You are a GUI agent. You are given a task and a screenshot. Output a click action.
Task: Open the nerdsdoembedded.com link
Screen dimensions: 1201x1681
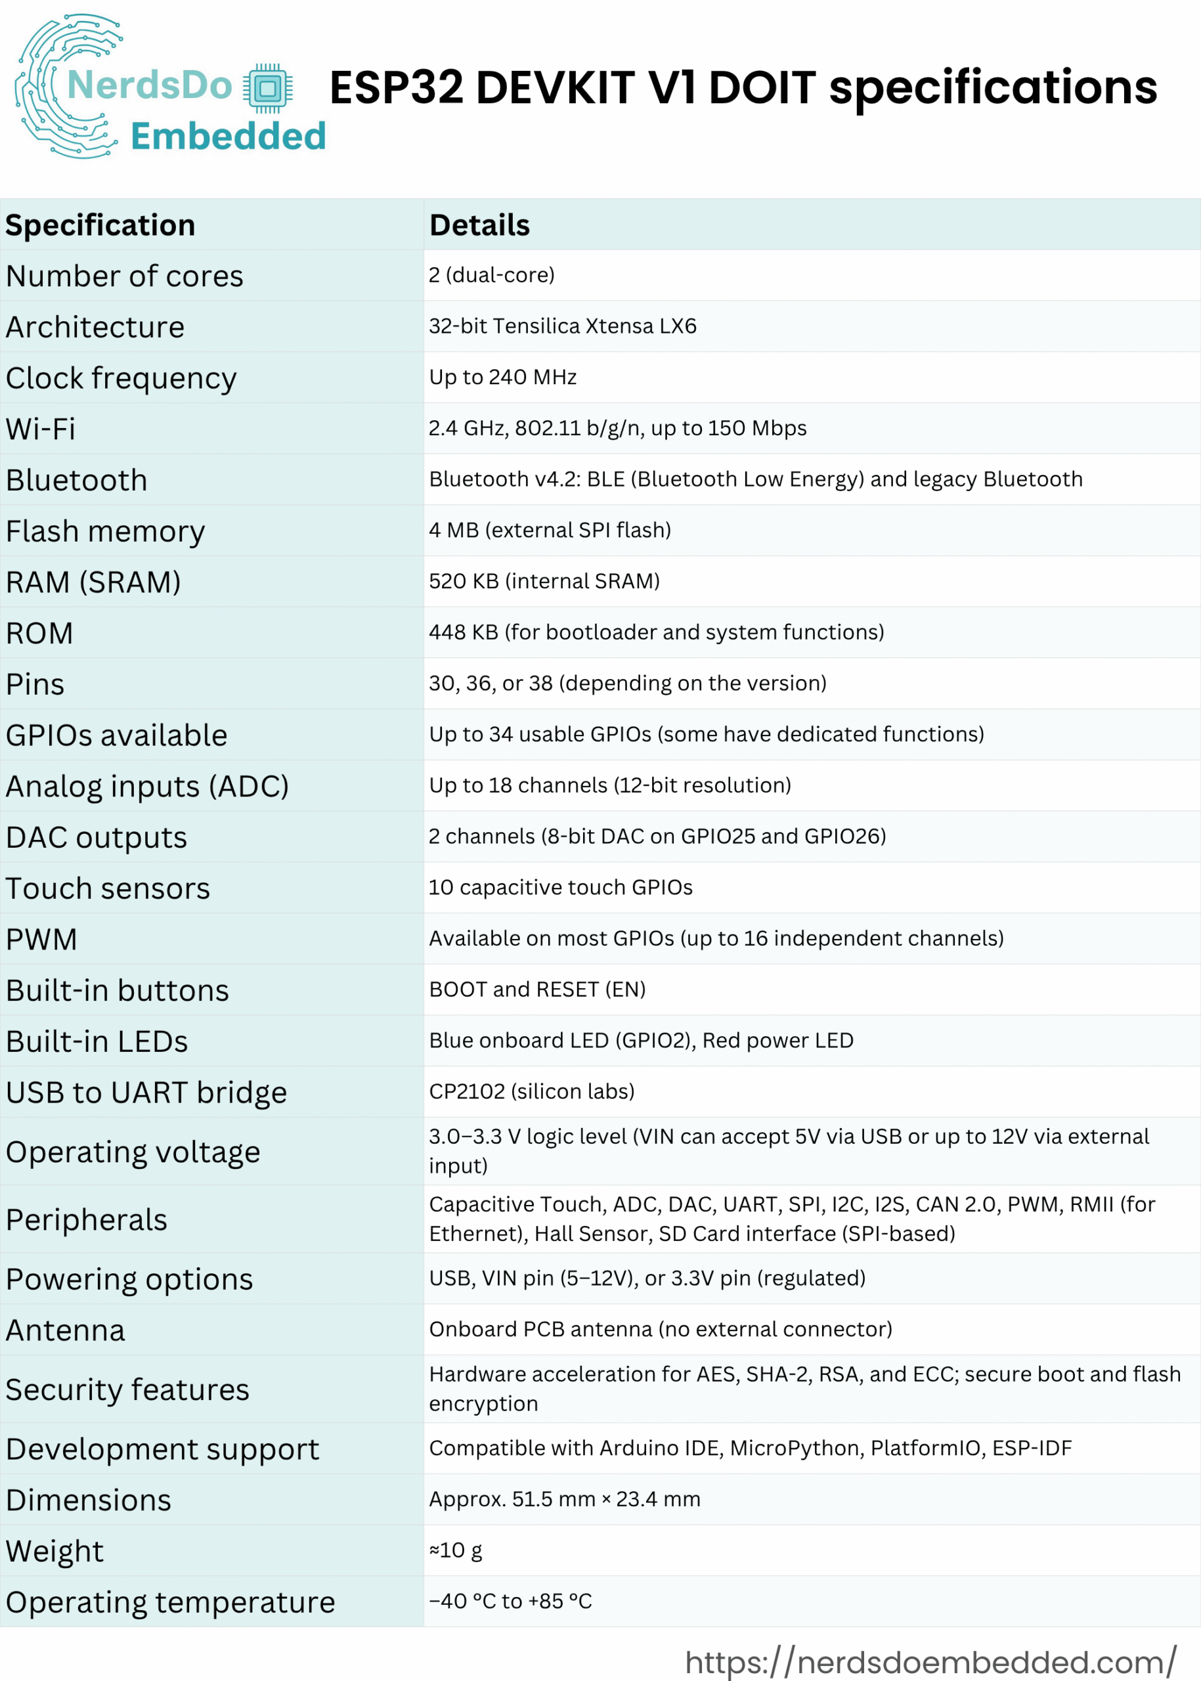coord(930,1662)
